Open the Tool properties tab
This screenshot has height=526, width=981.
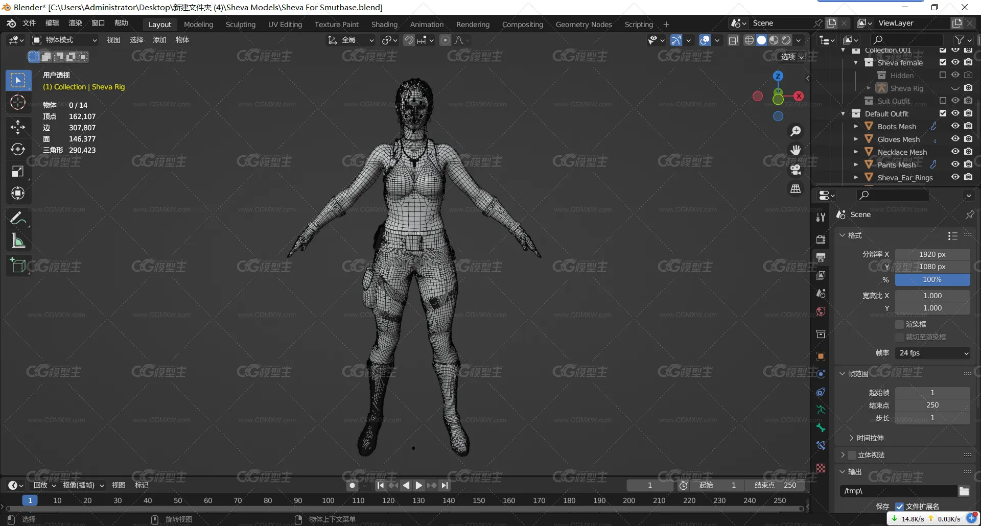point(821,217)
